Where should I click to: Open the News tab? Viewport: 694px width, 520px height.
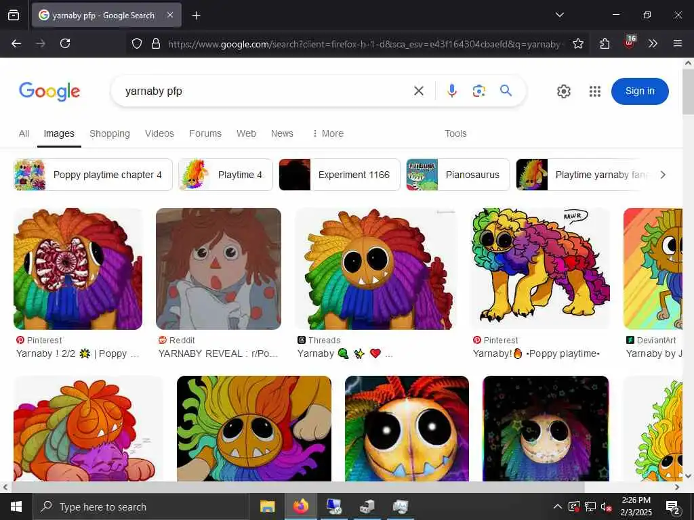(282, 133)
